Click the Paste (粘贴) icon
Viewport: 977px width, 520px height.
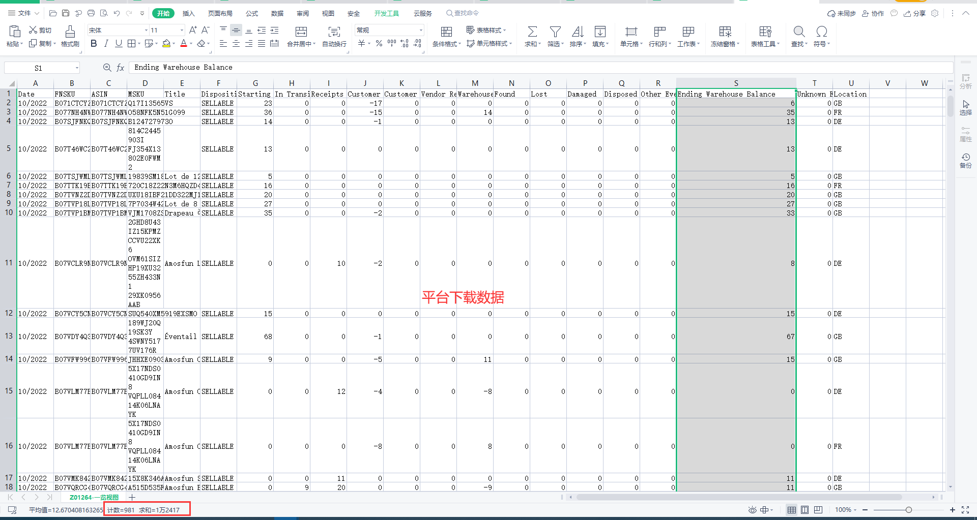pos(15,32)
